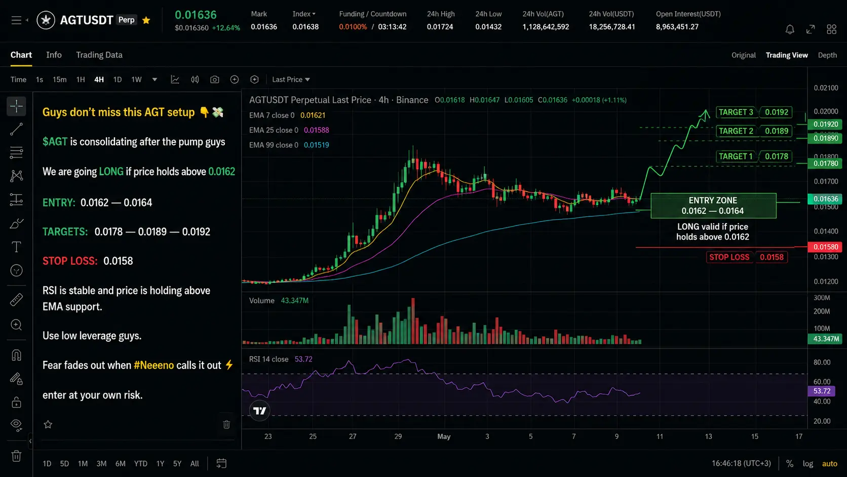Pick the brush drawing tool

coord(16,224)
